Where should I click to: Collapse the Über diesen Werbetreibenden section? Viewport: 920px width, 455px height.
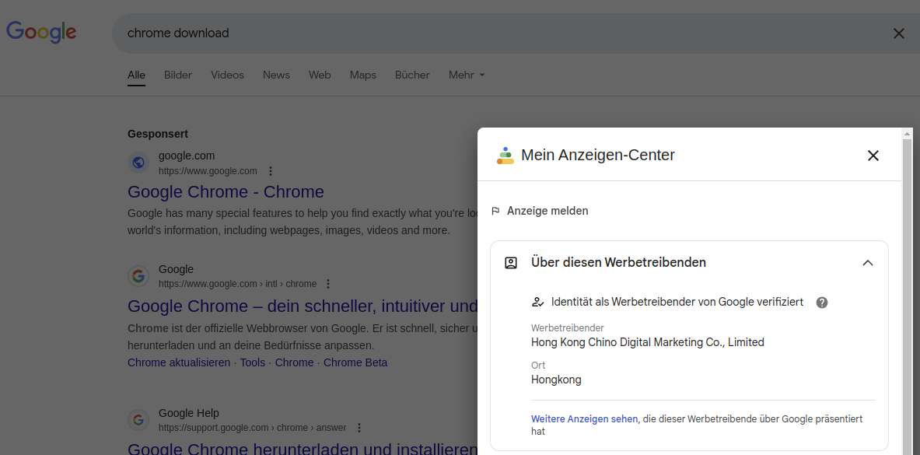[868, 262]
